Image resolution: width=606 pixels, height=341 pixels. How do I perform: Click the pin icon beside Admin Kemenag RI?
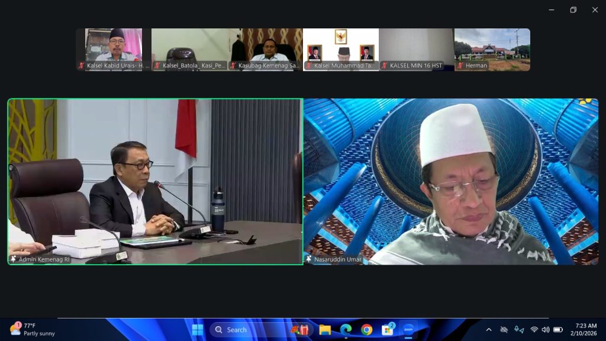[x=13, y=259]
